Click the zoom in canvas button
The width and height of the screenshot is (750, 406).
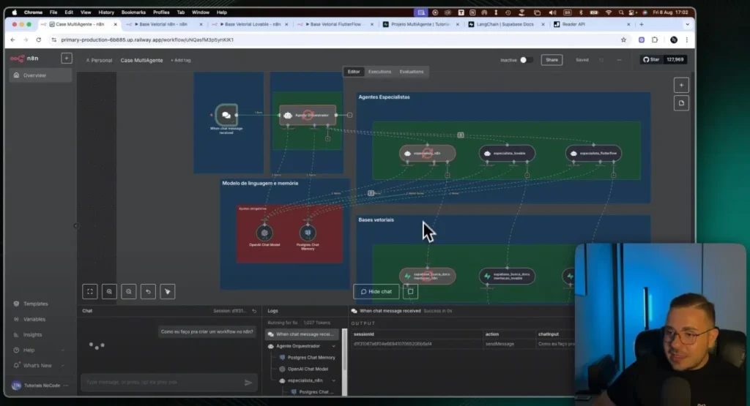tap(109, 291)
